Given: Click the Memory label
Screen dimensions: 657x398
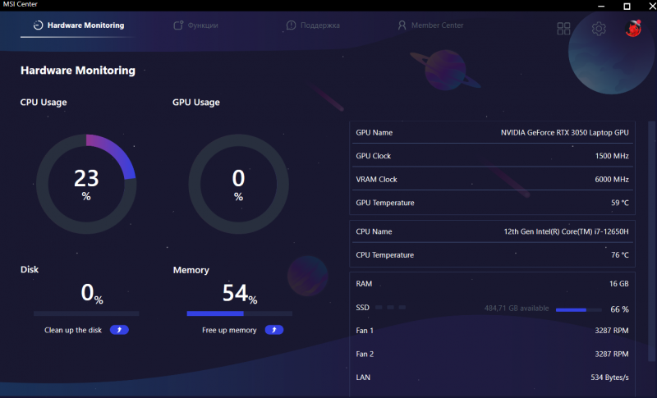Looking at the screenshot, I should [191, 270].
